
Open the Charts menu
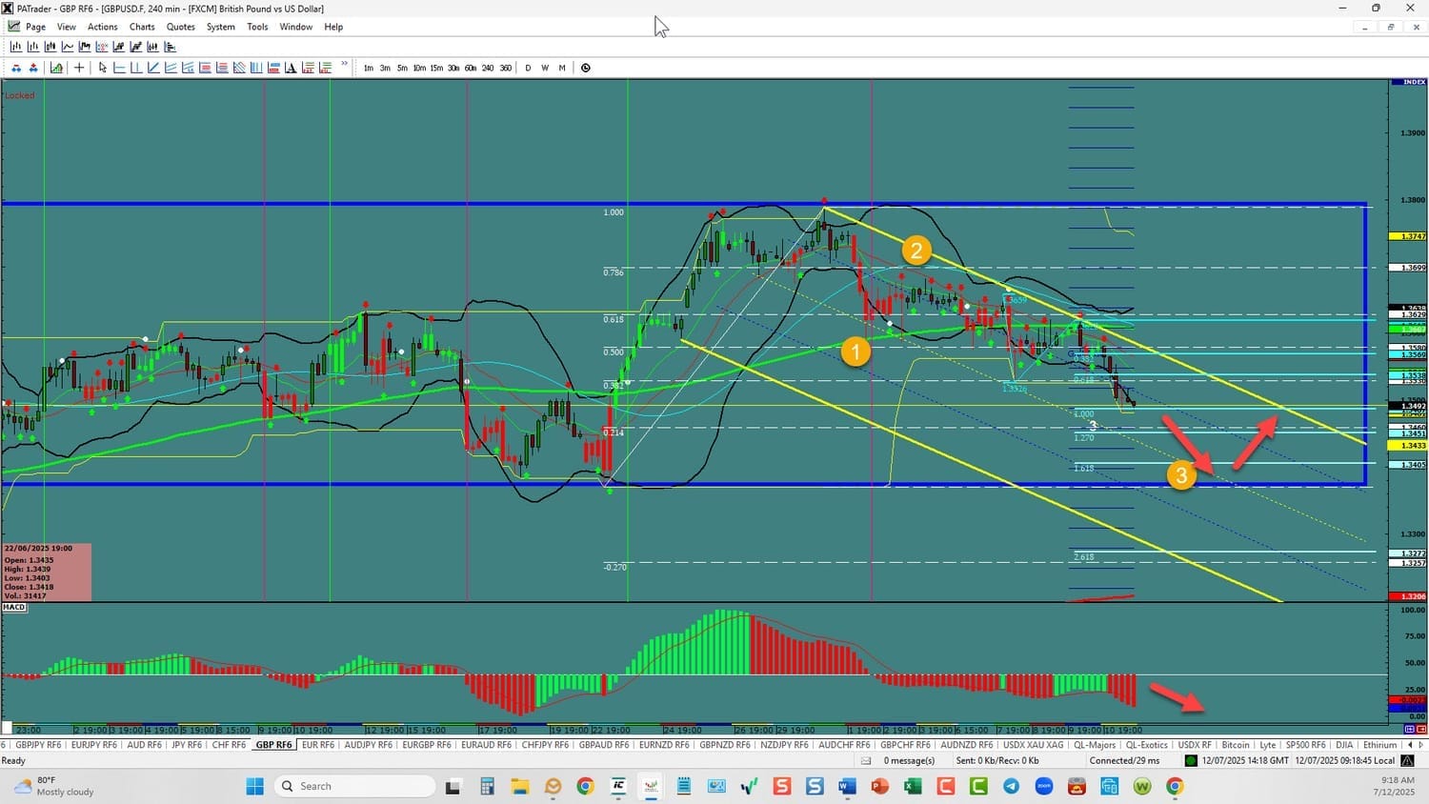click(142, 27)
